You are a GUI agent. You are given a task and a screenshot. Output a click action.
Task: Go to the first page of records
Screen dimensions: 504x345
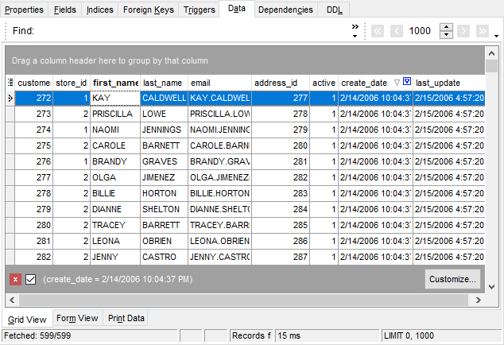(x=378, y=31)
